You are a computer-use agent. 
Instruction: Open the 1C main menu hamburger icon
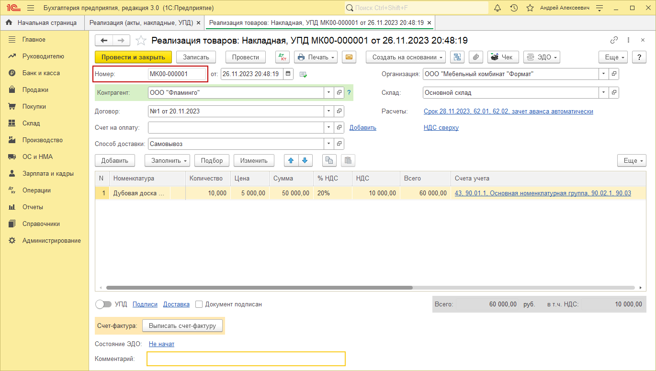click(x=31, y=8)
